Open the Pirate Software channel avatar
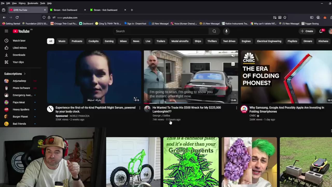The image size is (332, 187). (6, 88)
